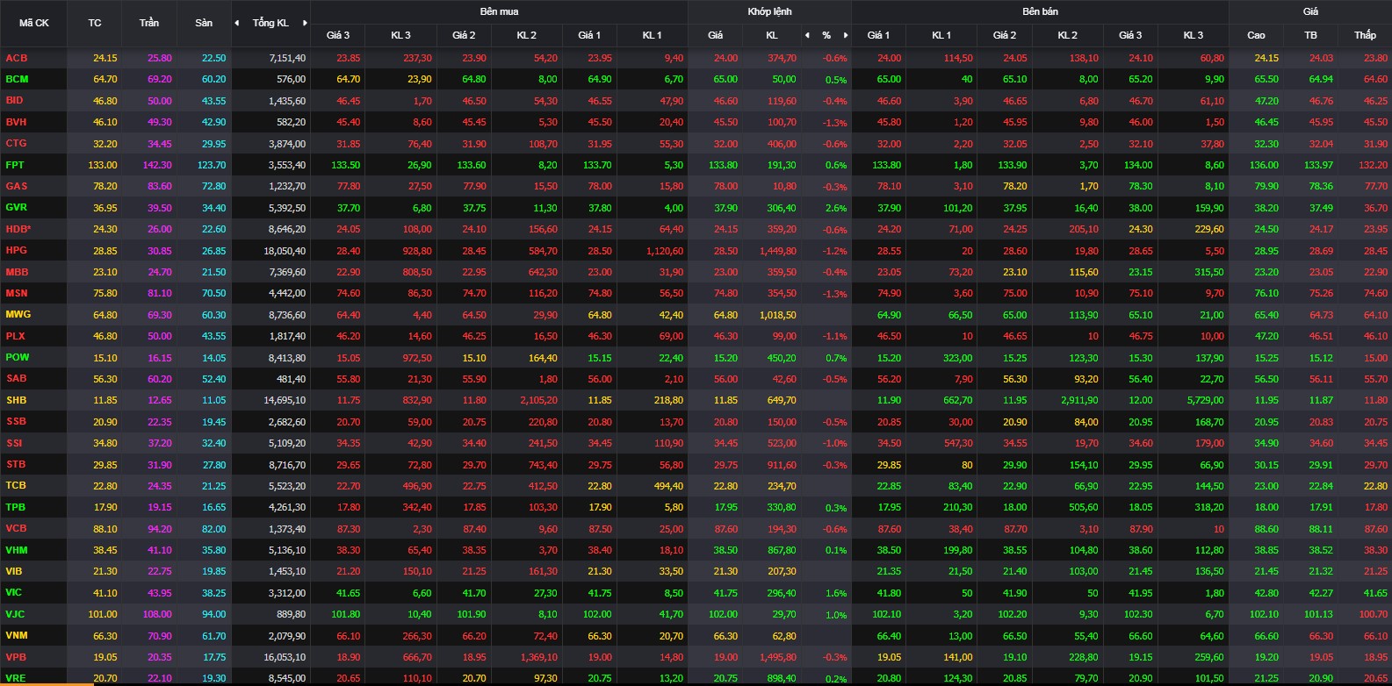Click FPT high price 136.00
Viewport: 1392px width, 686px height.
(1265, 165)
